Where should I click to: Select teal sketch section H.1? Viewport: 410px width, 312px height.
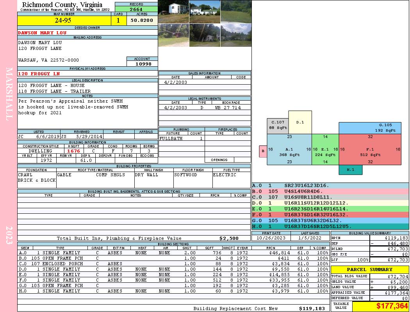point(351,170)
